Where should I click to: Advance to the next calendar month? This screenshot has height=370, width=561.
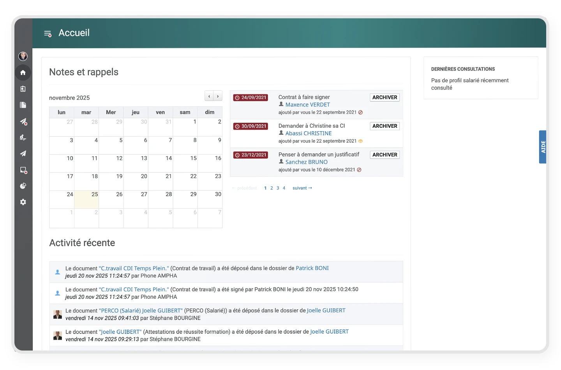coord(218,96)
